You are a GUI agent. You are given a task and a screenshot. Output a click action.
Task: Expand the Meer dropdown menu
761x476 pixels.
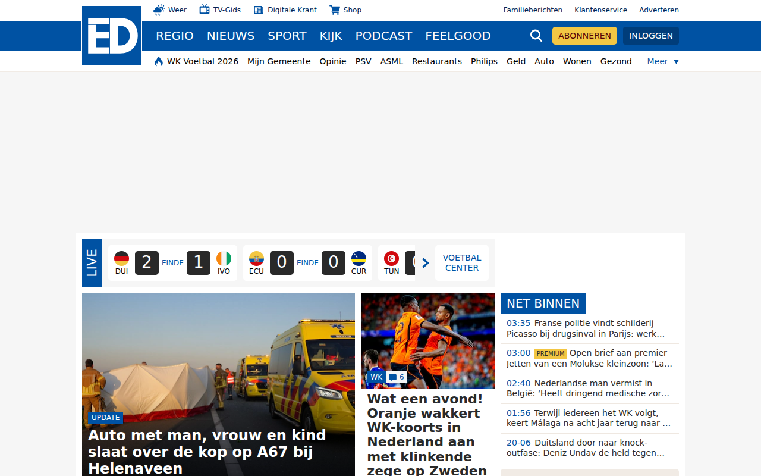(x=663, y=61)
